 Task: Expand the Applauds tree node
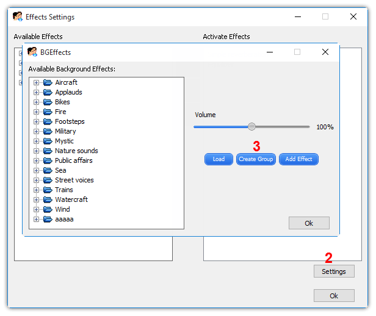pos(36,93)
